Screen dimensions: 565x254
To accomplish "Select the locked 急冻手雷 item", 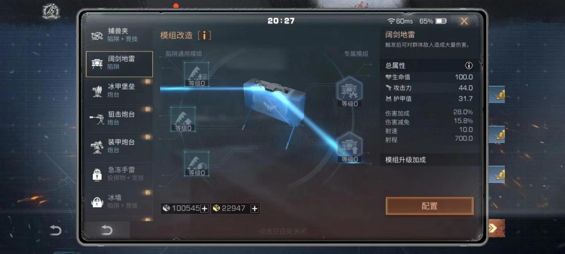I will pyautogui.click(x=119, y=174).
